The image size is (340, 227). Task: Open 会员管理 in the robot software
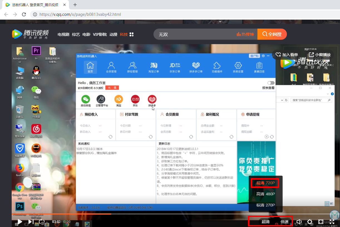tap(111, 67)
